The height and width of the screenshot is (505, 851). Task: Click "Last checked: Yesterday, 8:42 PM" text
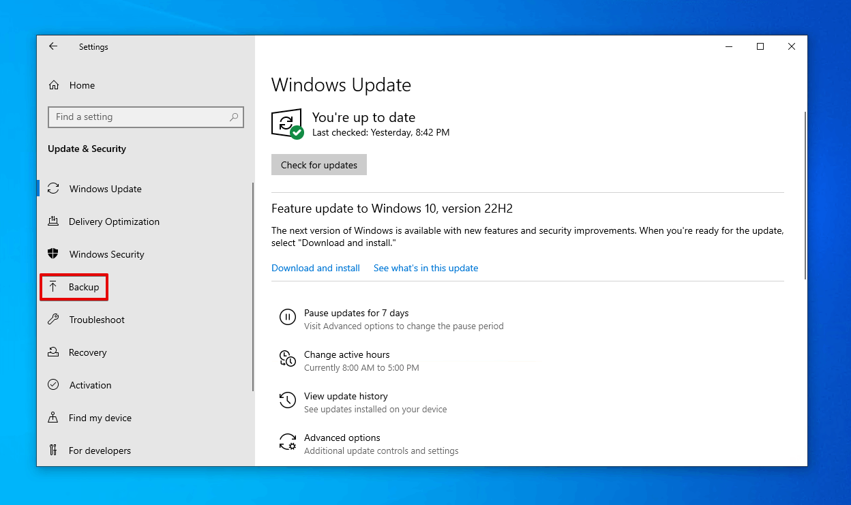click(x=380, y=132)
